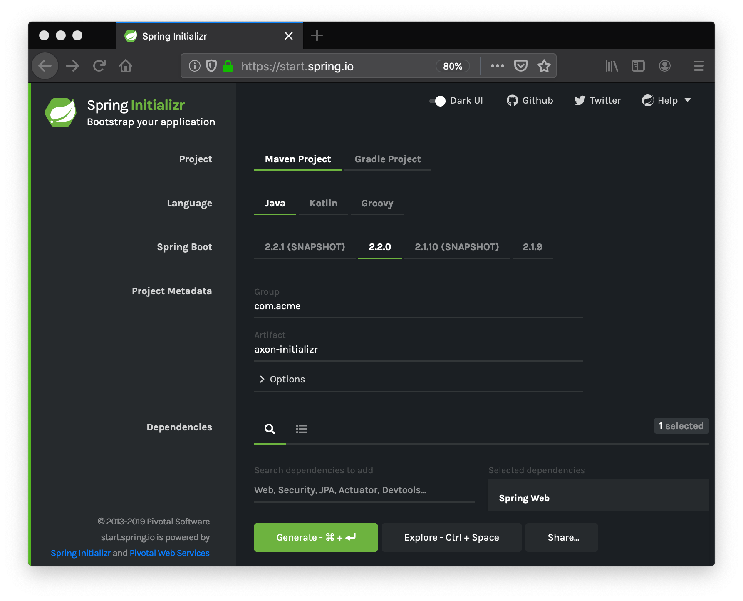This screenshot has width=743, height=601.
Task: Bookmark this page with the star
Action: 544,66
